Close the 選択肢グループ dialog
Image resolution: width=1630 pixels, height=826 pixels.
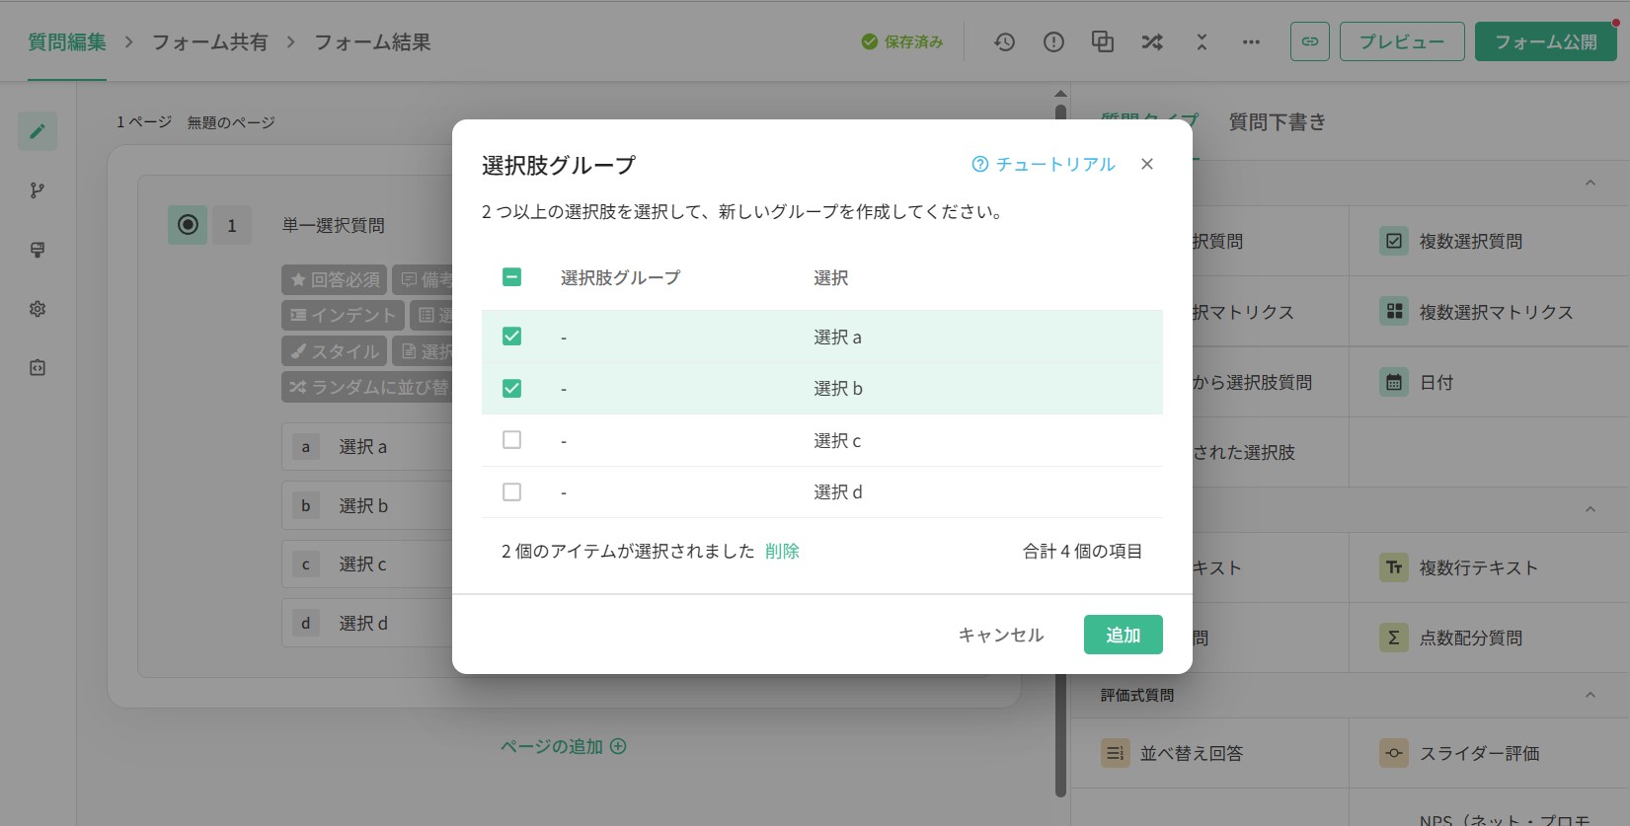coord(1147,164)
